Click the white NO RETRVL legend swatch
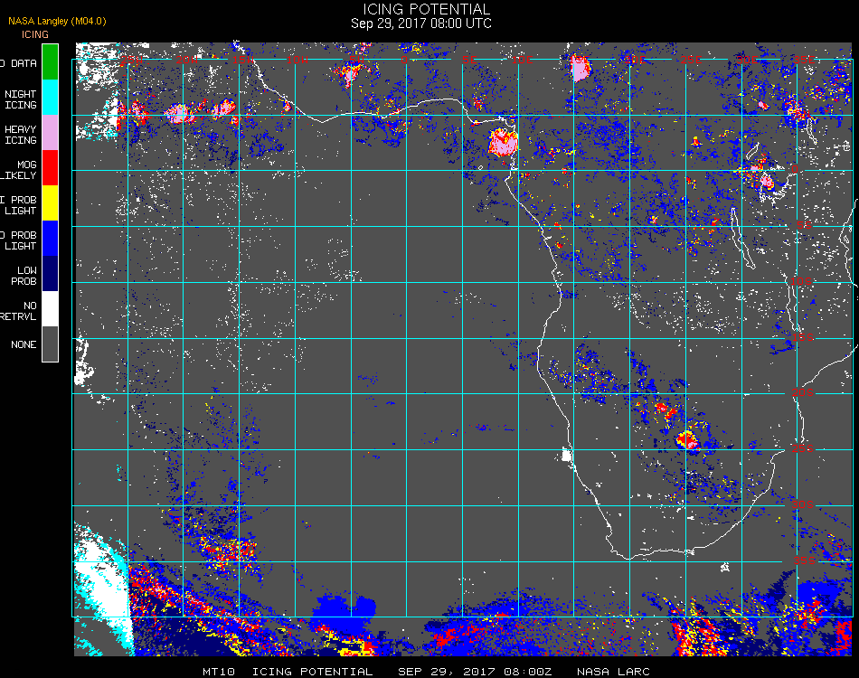This screenshot has width=859, height=678. 50,309
